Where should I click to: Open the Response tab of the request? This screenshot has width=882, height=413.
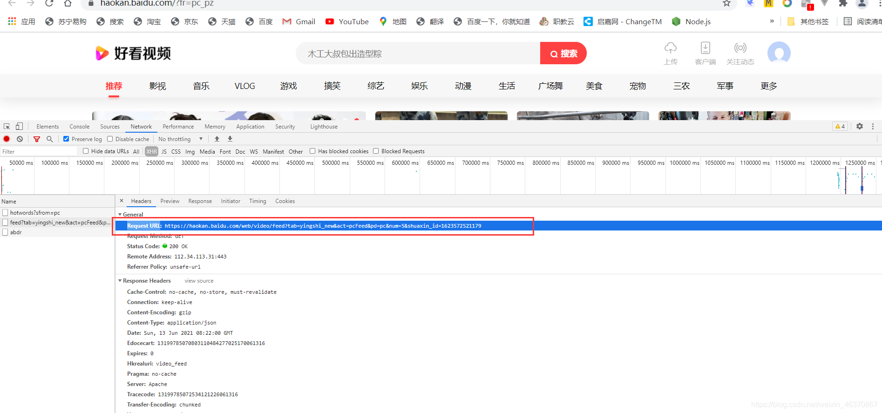200,201
